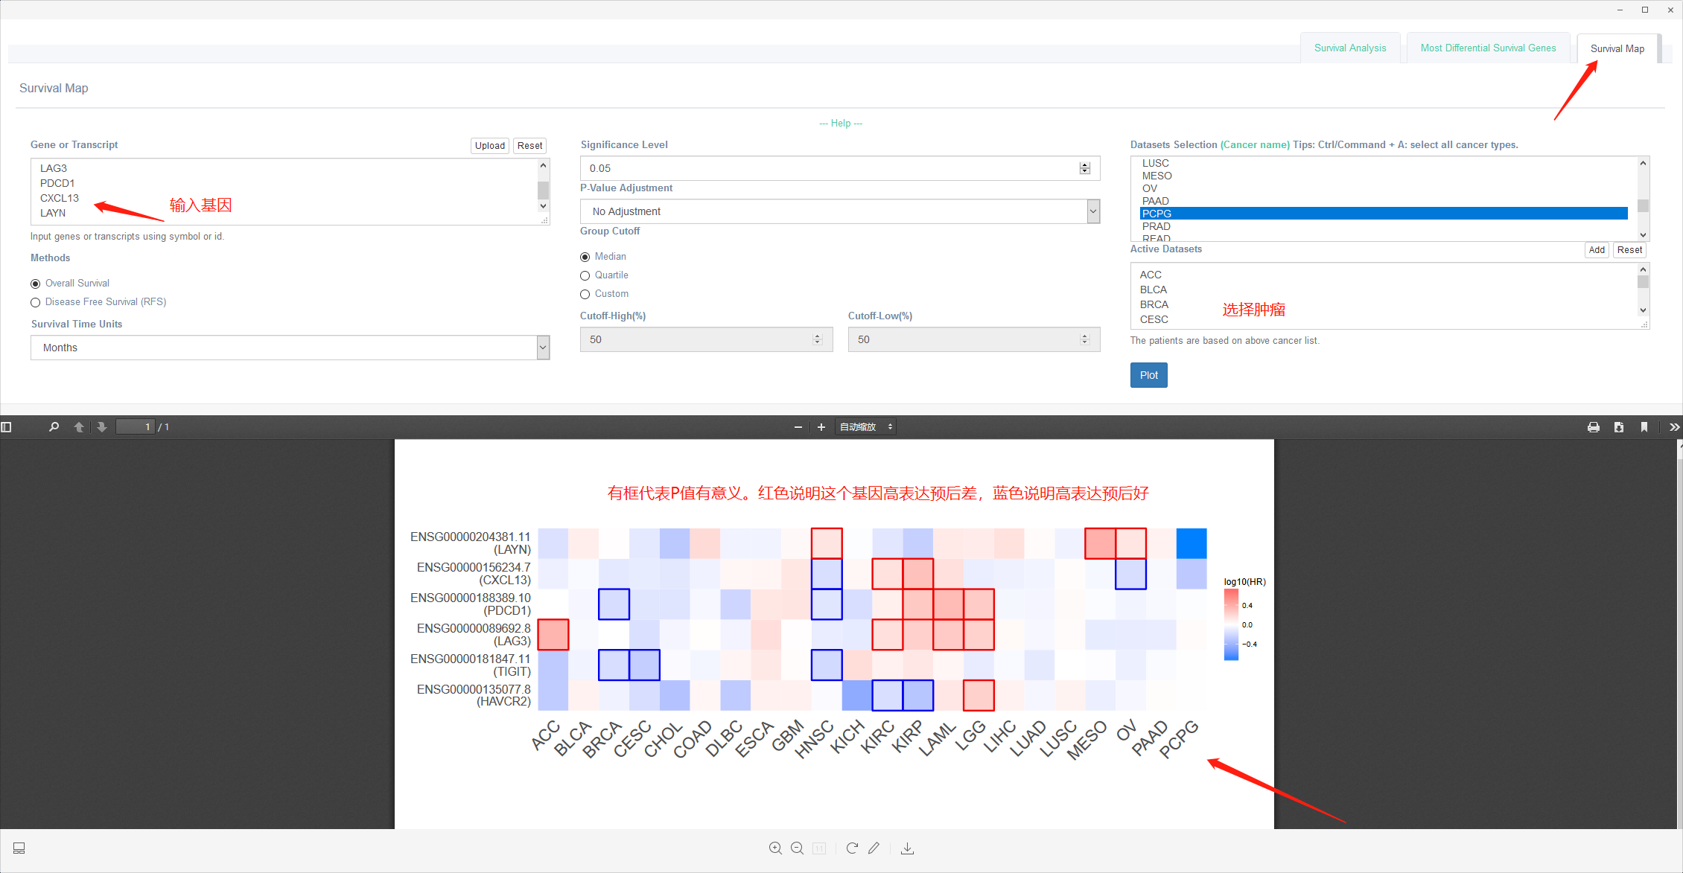Select Disease Free Survival (RFS) method
Screen dimensions: 1683x873
(36, 302)
